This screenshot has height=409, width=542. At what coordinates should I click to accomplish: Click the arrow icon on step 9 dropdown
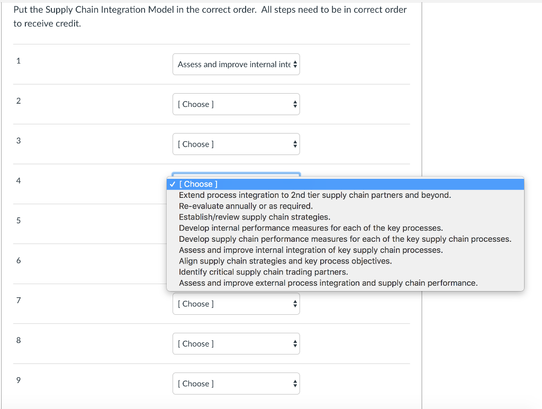295,383
